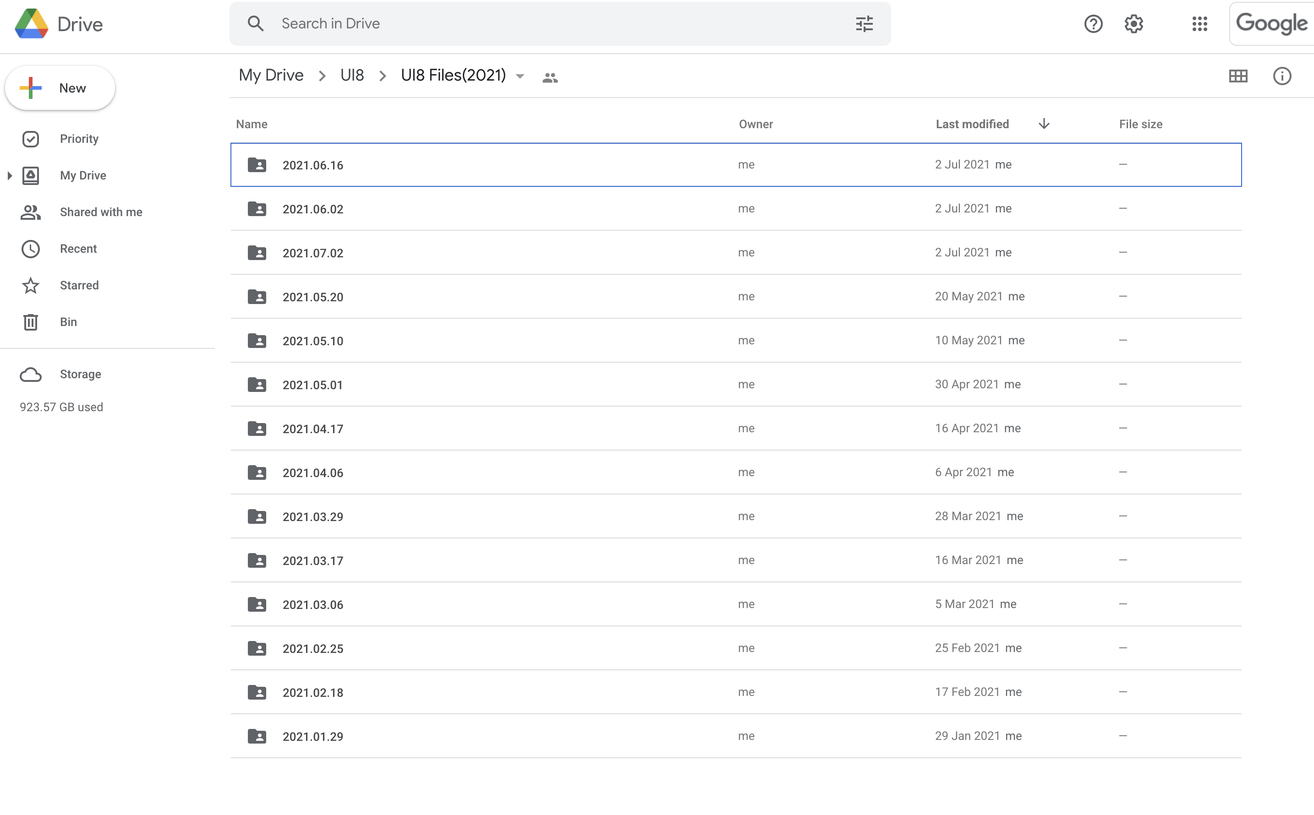Image resolution: width=1314 pixels, height=815 pixels.
Task: Sort by the Name column header
Action: tap(252, 124)
